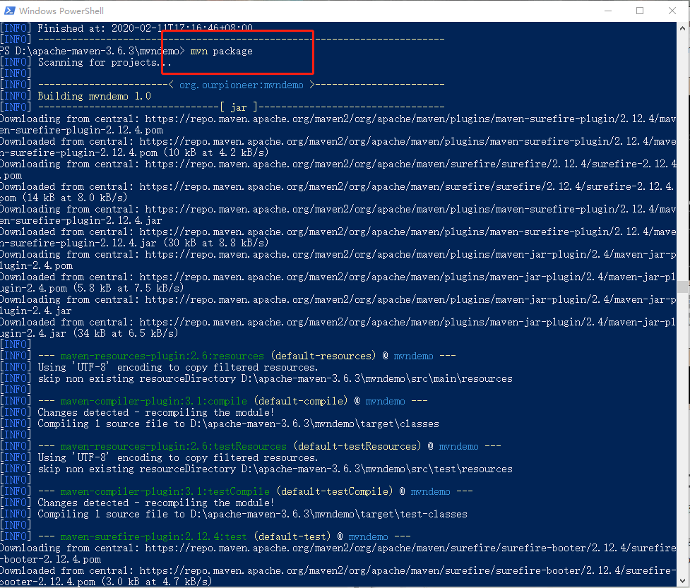Click the "lugin-2.4.pom" wrapped line
Viewport: 690px width, 588px height.
coord(37,265)
